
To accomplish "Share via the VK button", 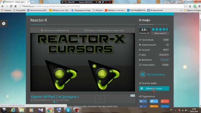I will click(x=143, y=101).
